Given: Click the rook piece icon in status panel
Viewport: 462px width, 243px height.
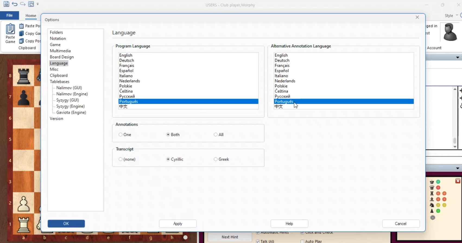Looking at the screenshot, I should 432,193.
